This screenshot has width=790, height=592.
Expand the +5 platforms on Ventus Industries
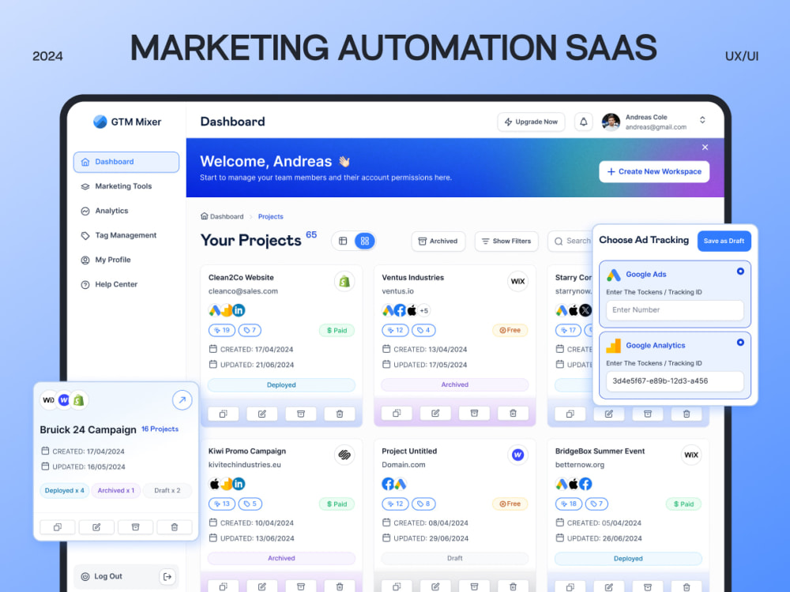point(424,311)
